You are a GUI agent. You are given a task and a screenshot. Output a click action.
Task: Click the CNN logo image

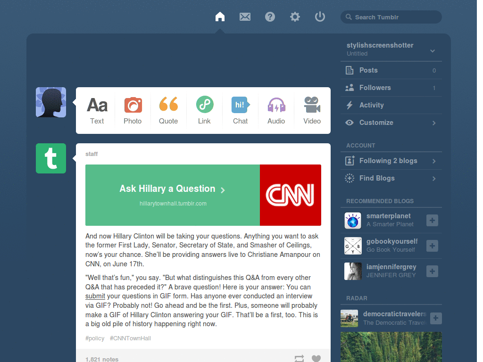(x=291, y=195)
